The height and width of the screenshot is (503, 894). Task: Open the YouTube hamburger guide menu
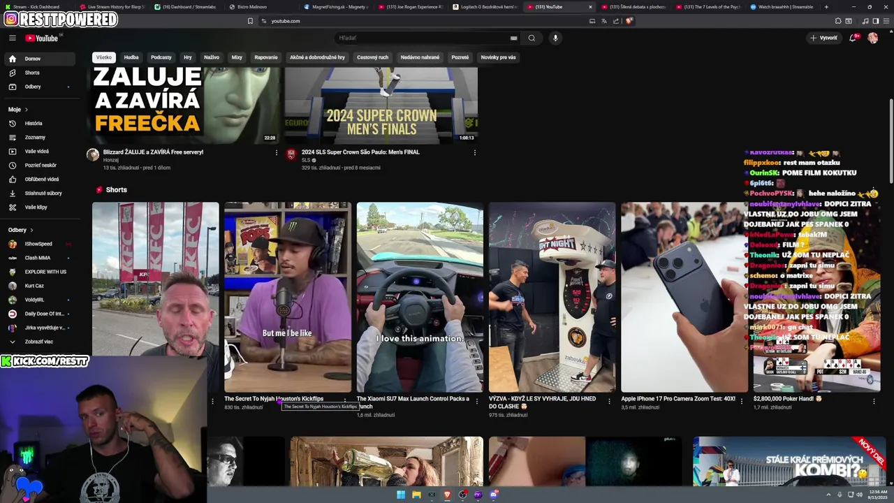click(12, 38)
